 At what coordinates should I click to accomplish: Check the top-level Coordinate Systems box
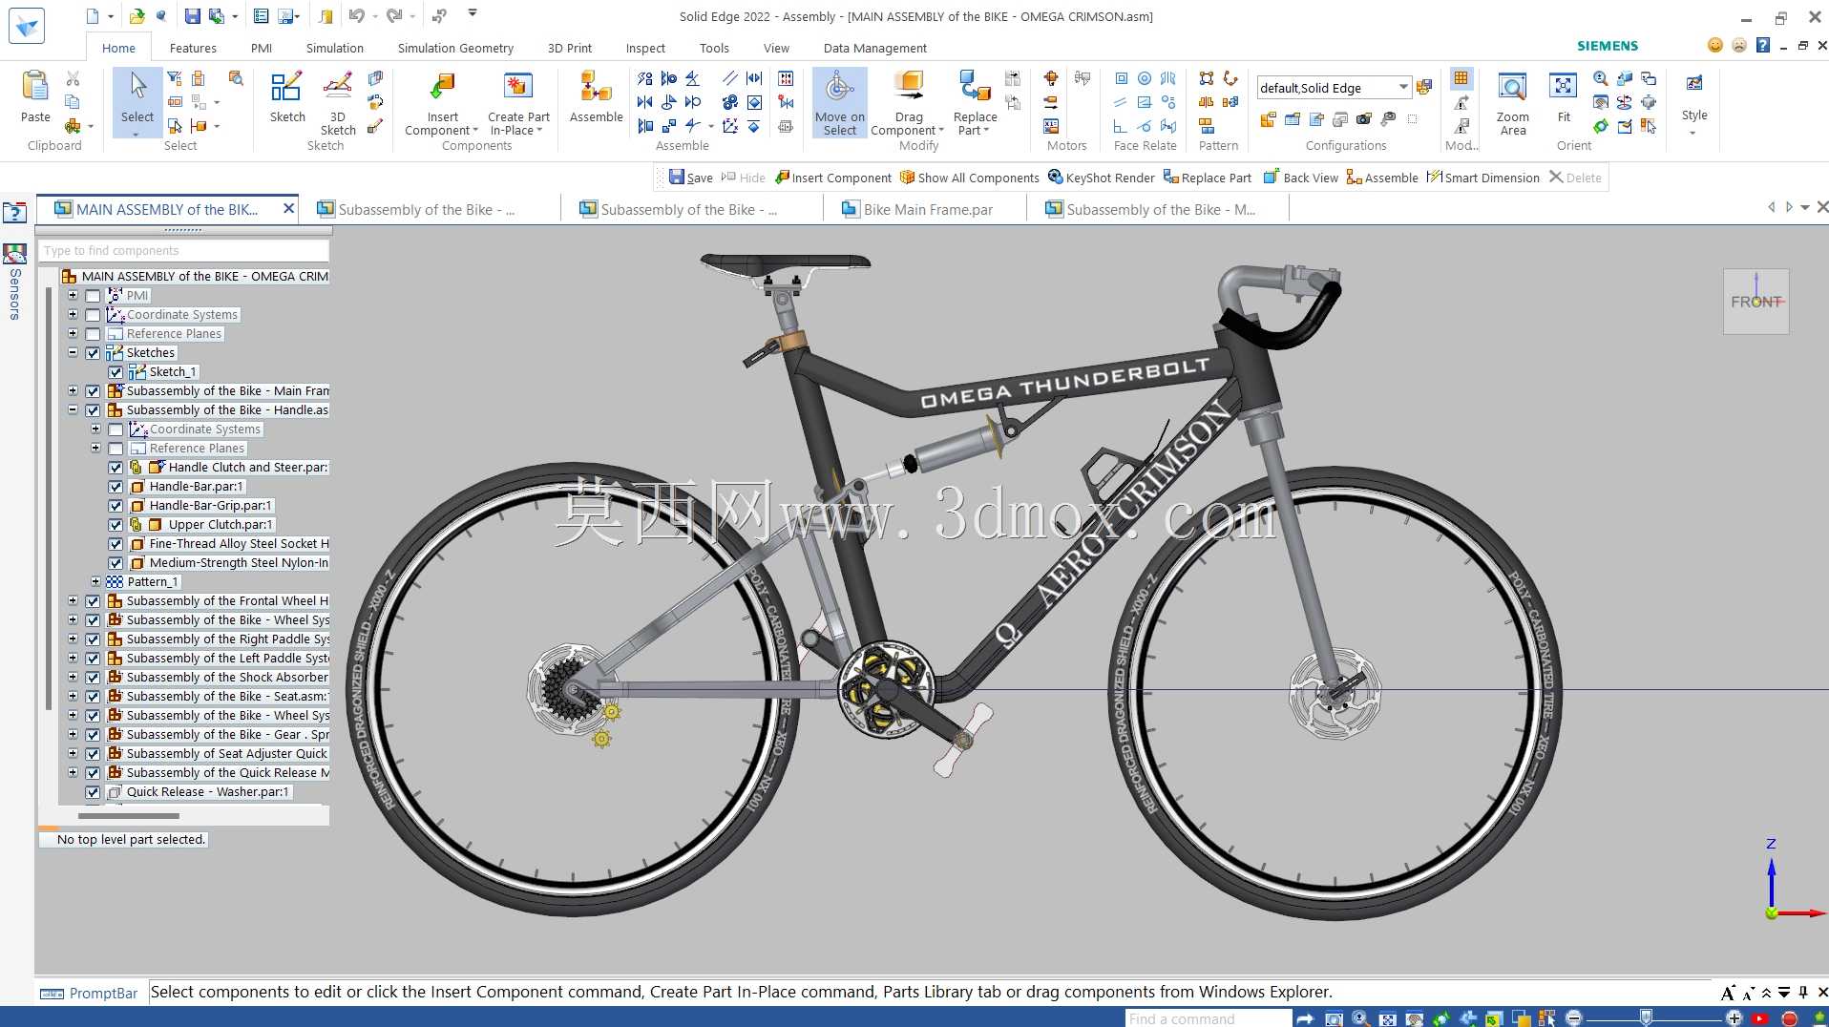point(93,315)
